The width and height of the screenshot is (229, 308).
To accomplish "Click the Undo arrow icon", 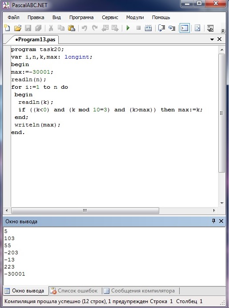I will [84, 28].
